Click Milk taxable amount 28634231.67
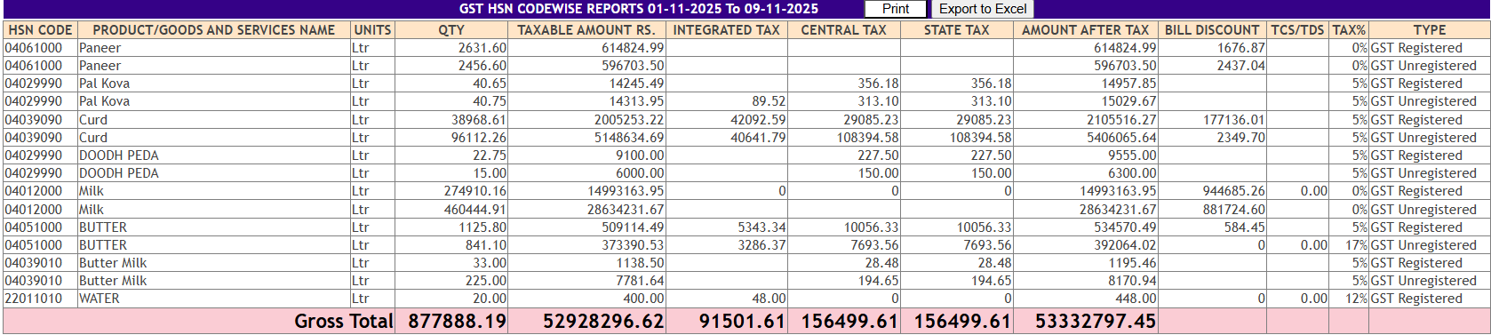This screenshot has height=335, width=1491. click(625, 210)
